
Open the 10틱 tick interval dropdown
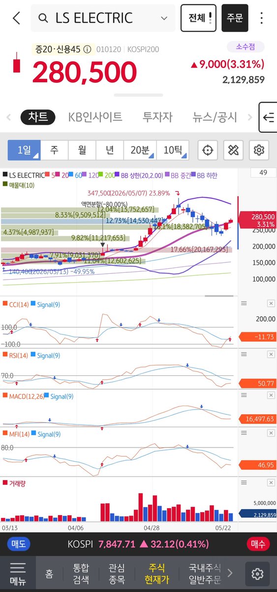point(173,150)
